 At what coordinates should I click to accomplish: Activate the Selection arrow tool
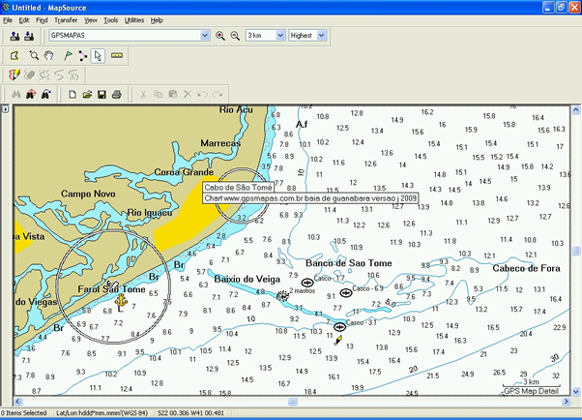pyautogui.click(x=98, y=55)
